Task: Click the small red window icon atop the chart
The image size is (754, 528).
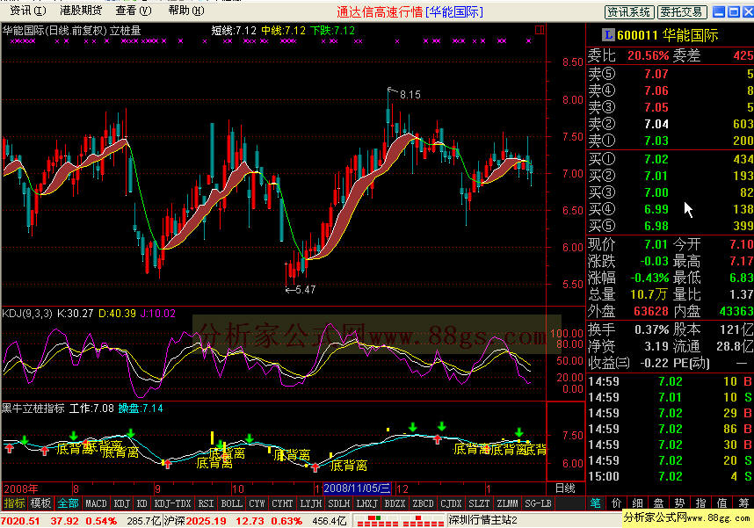Action: pyautogui.click(x=540, y=30)
